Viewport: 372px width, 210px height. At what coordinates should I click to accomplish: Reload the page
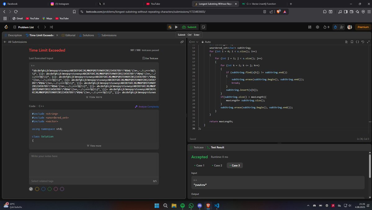[x=16, y=11]
